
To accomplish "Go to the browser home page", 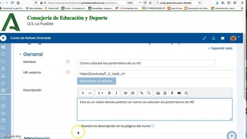I will pyautogui.click(x=18, y=3).
